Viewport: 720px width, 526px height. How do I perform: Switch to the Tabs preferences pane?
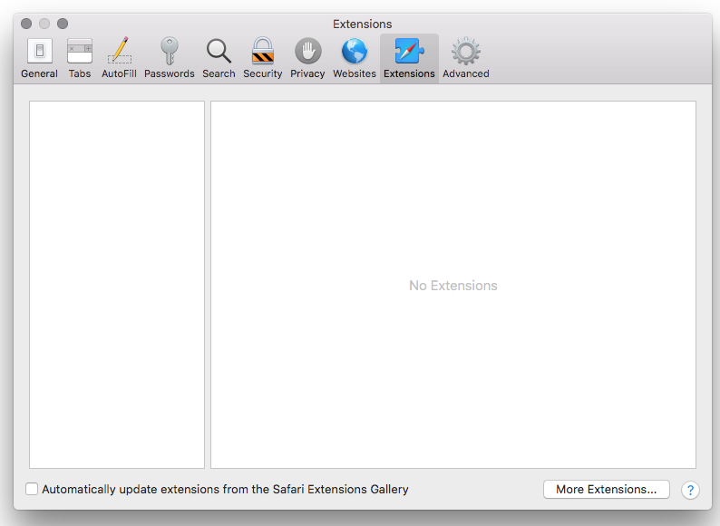pos(80,58)
